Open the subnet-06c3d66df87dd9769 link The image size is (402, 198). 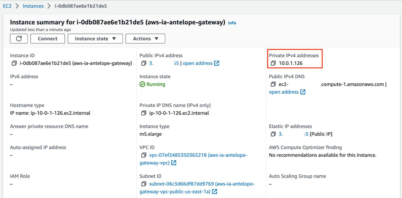point(194,184)
